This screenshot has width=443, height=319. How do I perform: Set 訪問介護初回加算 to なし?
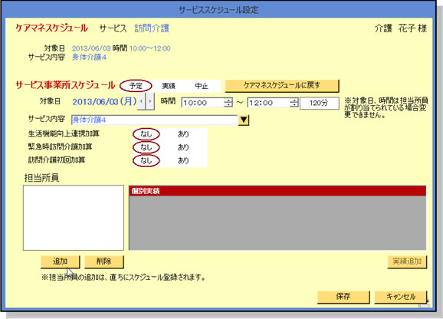[x=146, y=160]
